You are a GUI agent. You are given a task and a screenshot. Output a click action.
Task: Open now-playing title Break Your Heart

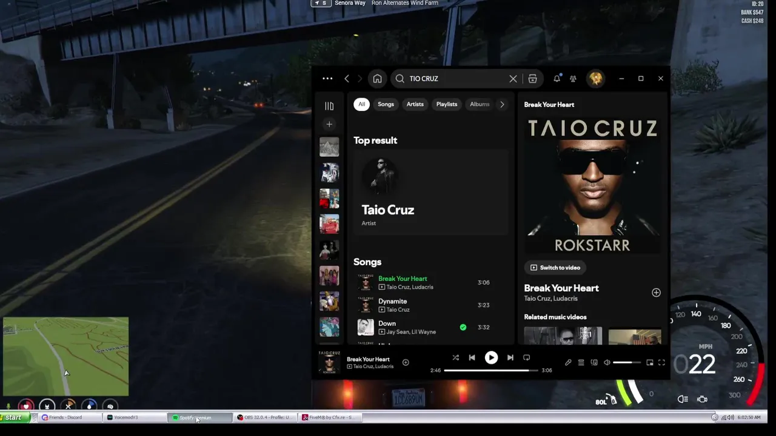tap(368, 360)
